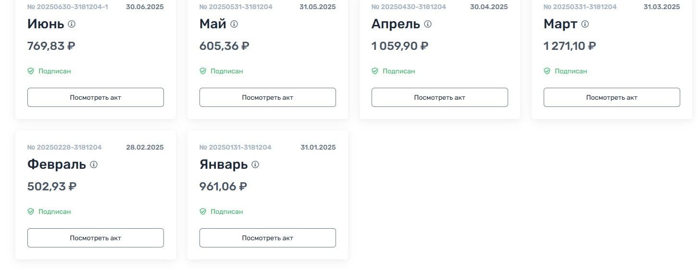The width and height of the screenshot is (697, 269).
Task: Click the signed shield icon for Июнь
Action: (31, 71)
